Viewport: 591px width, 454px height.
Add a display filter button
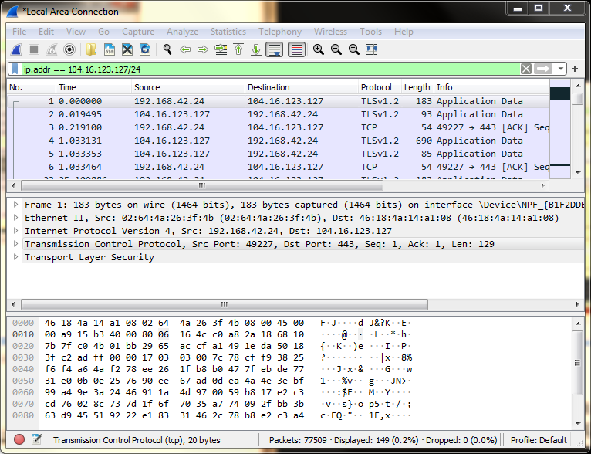point(575,69)
